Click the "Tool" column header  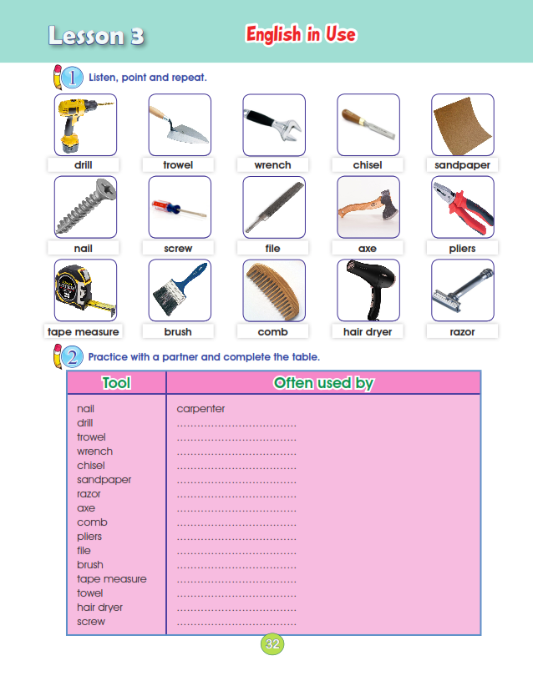click(x=116, y=383)
